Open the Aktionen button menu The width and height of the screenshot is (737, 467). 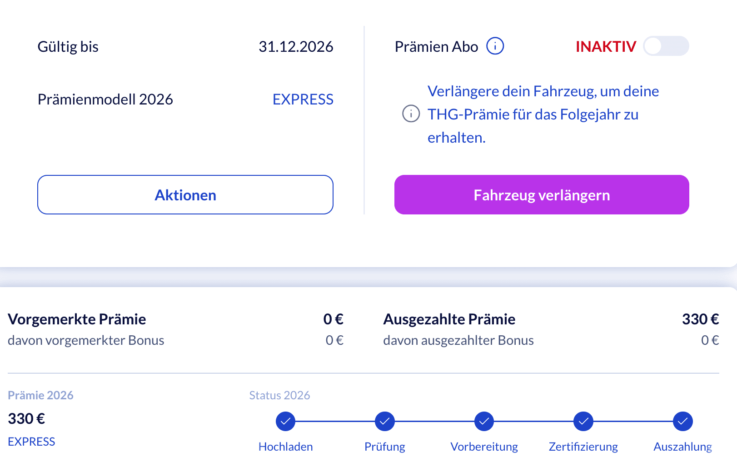(x=185, y=194)
